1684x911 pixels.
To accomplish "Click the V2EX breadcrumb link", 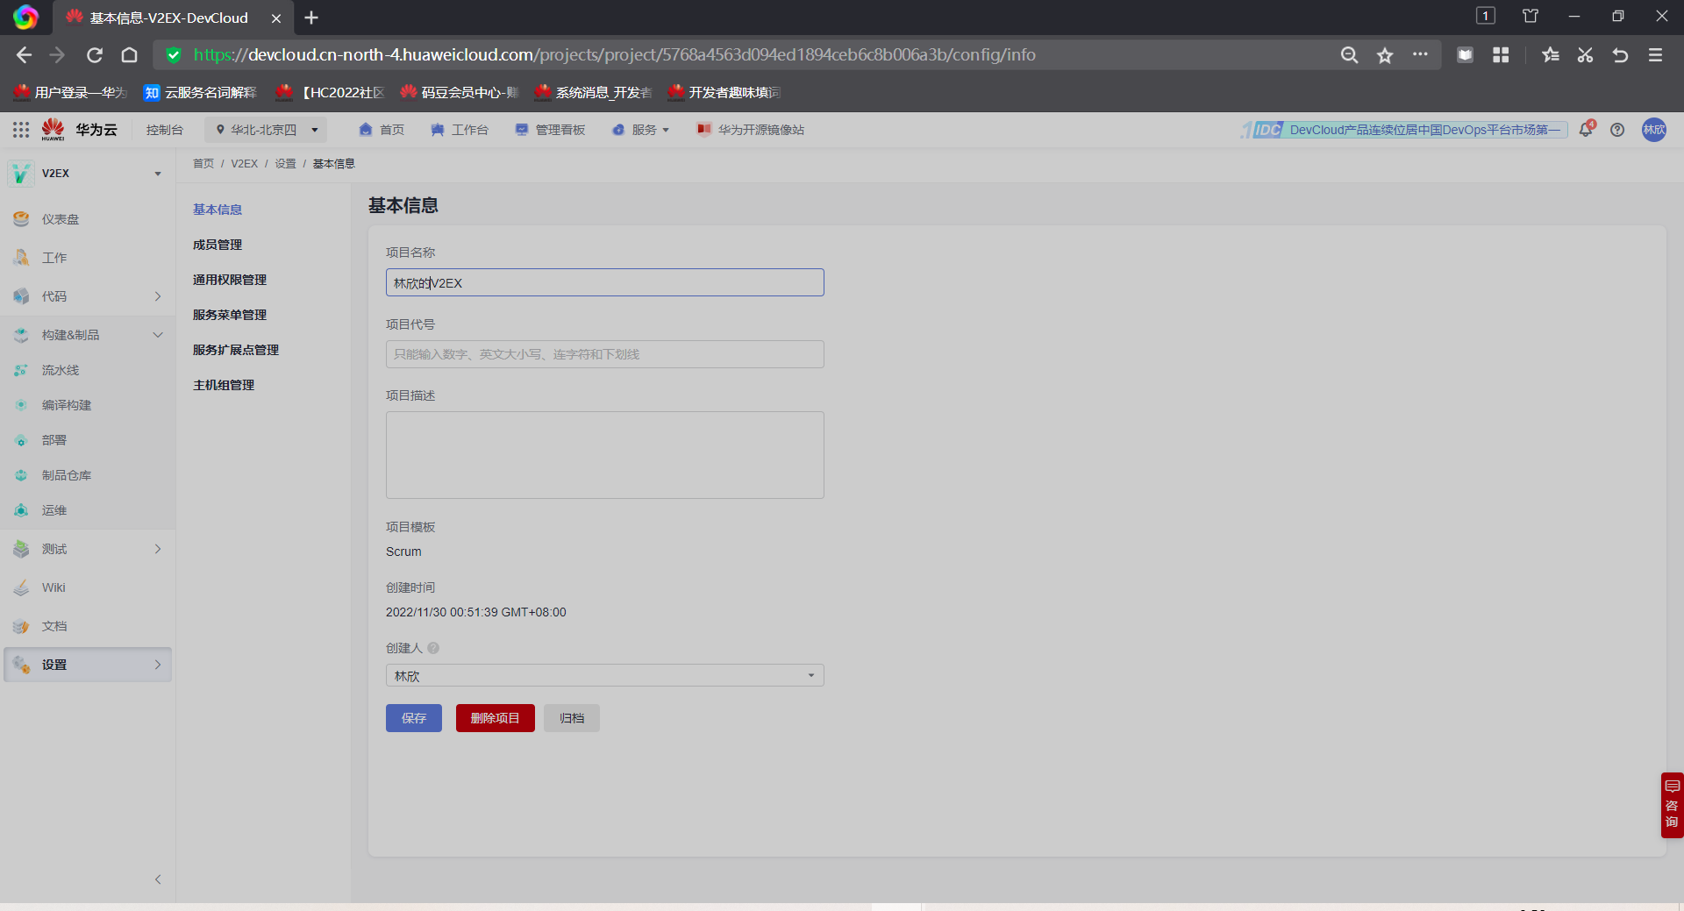I will click(245, 164).
